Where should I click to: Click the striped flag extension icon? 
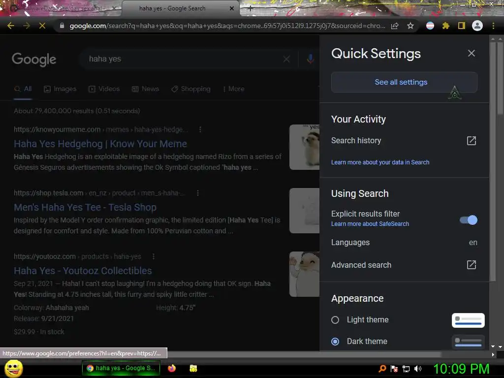click(430, 26)
